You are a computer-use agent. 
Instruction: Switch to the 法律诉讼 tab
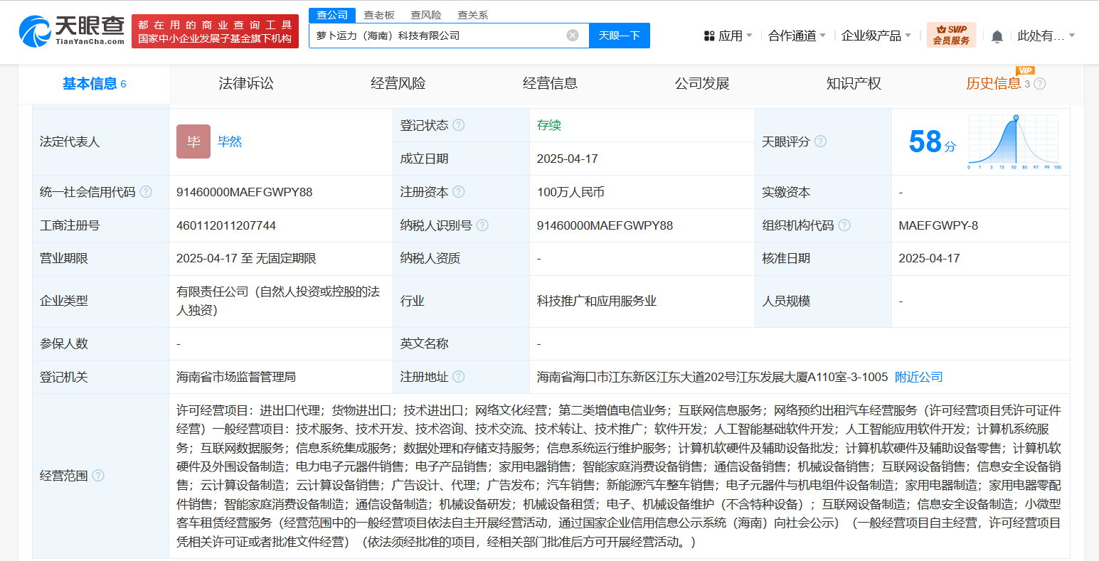click(246, 84)
